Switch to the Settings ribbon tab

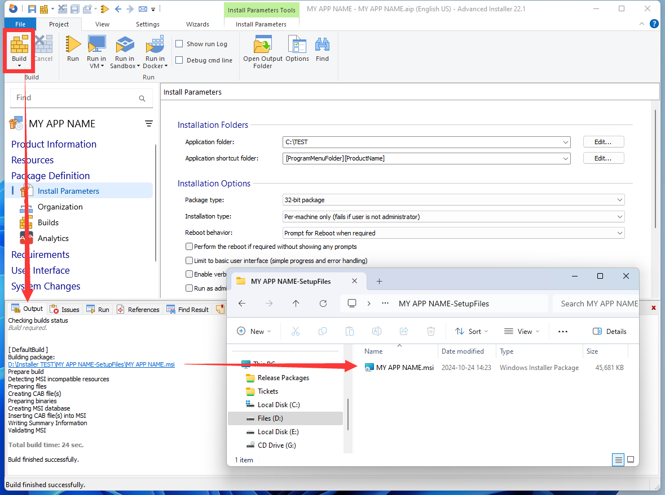[148, 24]
